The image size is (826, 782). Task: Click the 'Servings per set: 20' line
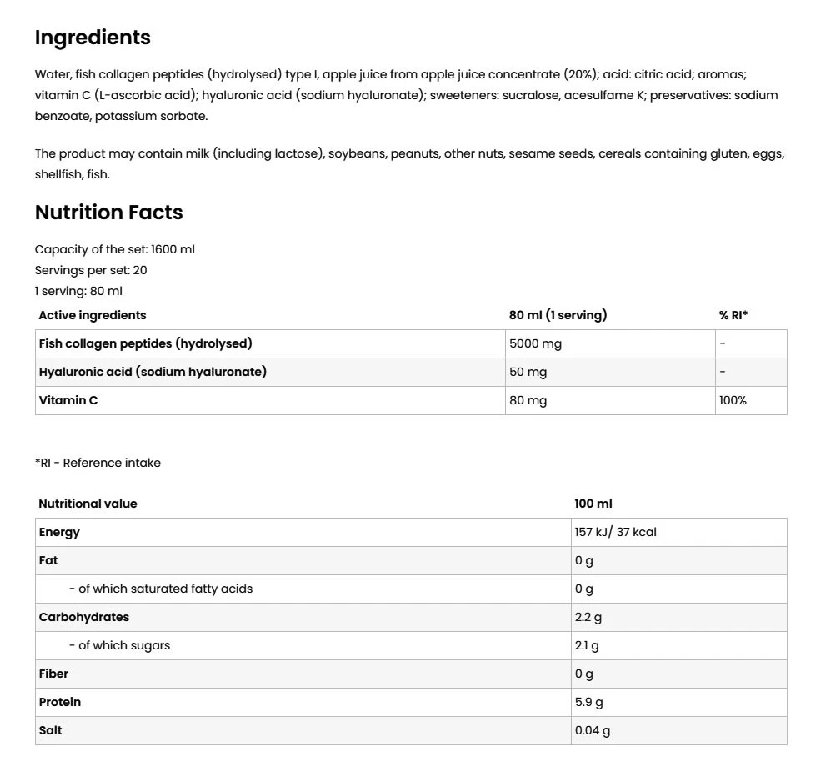pyautogui.click(x=91, y=270)
